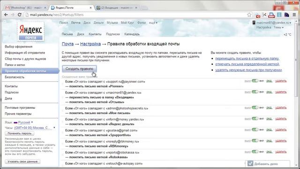
Task: Select Прочие параметры in sidebar
Action: tap(18, 114)
